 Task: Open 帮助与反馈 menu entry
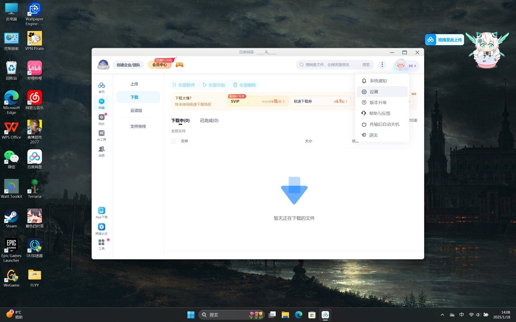coord(382,114)
